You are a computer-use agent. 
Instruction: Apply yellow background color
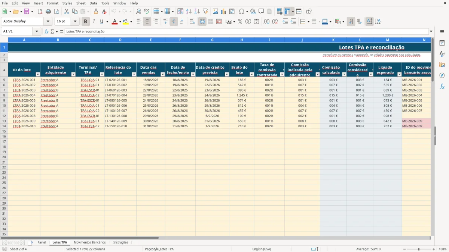[125, 22]
